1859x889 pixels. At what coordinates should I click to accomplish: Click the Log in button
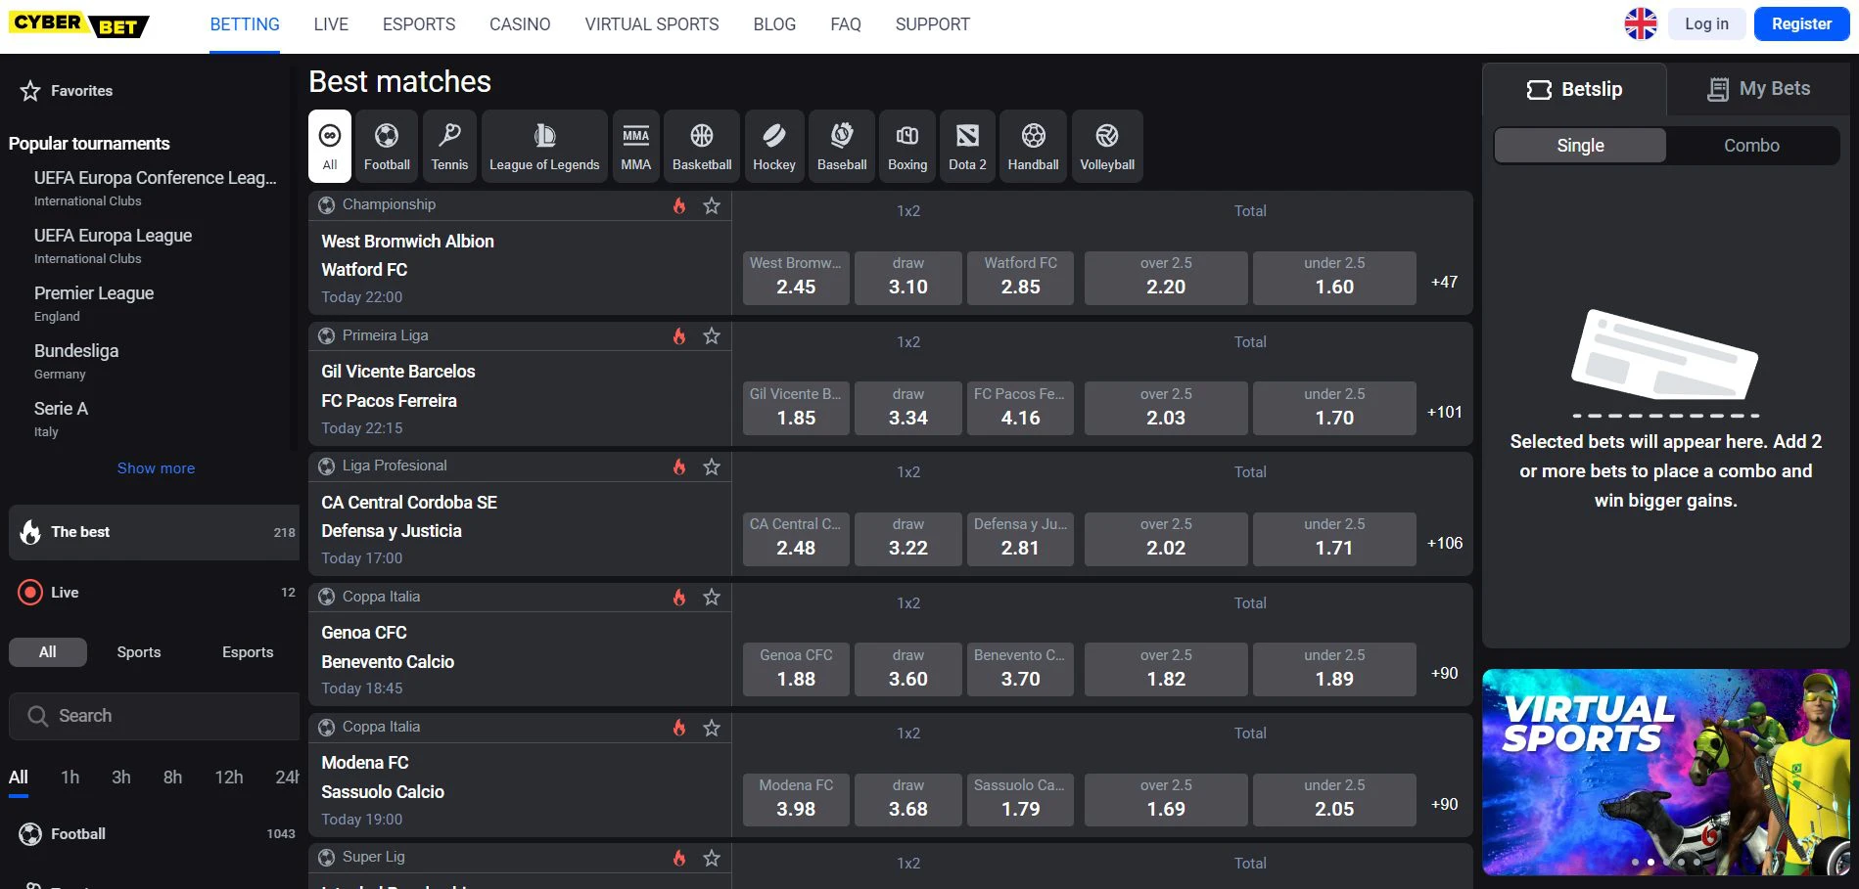point(1706,24)
